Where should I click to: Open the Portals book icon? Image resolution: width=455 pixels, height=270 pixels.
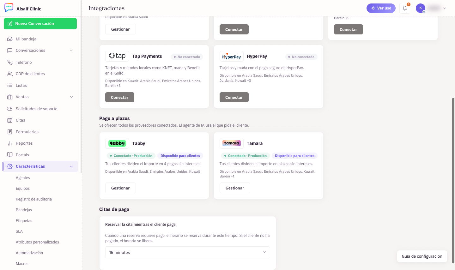pos(10,155)
